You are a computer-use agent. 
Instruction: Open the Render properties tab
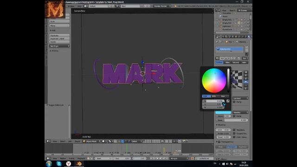[x=223, y=37]
